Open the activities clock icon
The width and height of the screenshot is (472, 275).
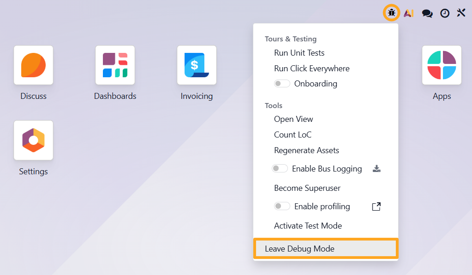(445, 13)
